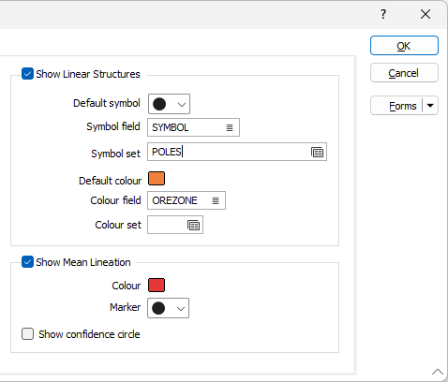Collapse the panel with bottom-right chevron
Image resolution: width=448 pixels, height=382 pixels.
point(438,372)
